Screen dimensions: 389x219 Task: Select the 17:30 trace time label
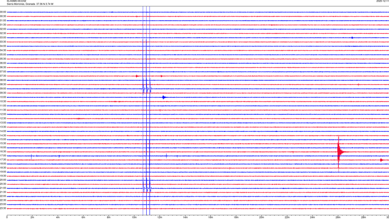pyautogui.click(x=3, y=160)
